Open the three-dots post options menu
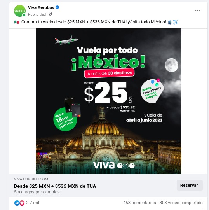Viewport: 209px width, 210px height. (197, 10)
